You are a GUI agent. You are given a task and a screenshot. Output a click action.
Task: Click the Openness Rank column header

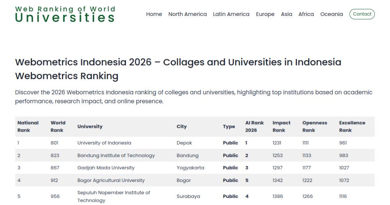315,127
